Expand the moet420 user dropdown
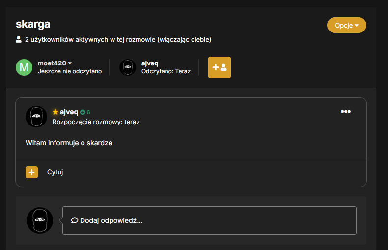 (x=55, y=63)
